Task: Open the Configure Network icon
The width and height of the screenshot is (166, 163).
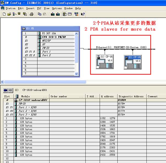Action: 76,14
